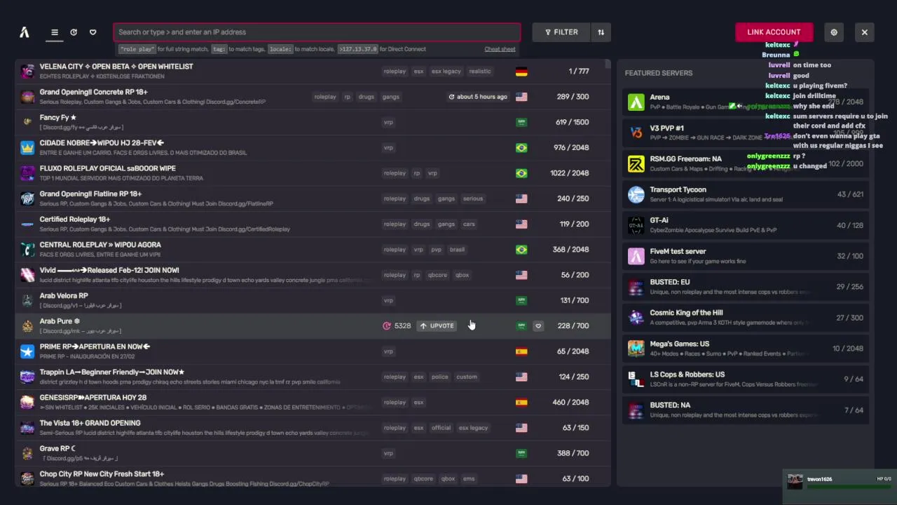897x505 pixels.
Task: Click the Link Account button
Action: click(x=774, y=32)
